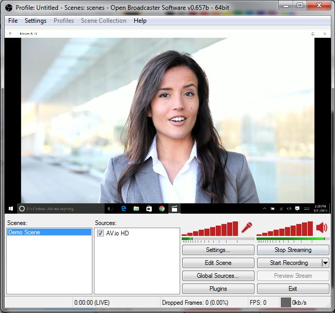Viewport: 335px width, 313px height.
Task: Open the Help menu
Action: click(x=140, y=21)
